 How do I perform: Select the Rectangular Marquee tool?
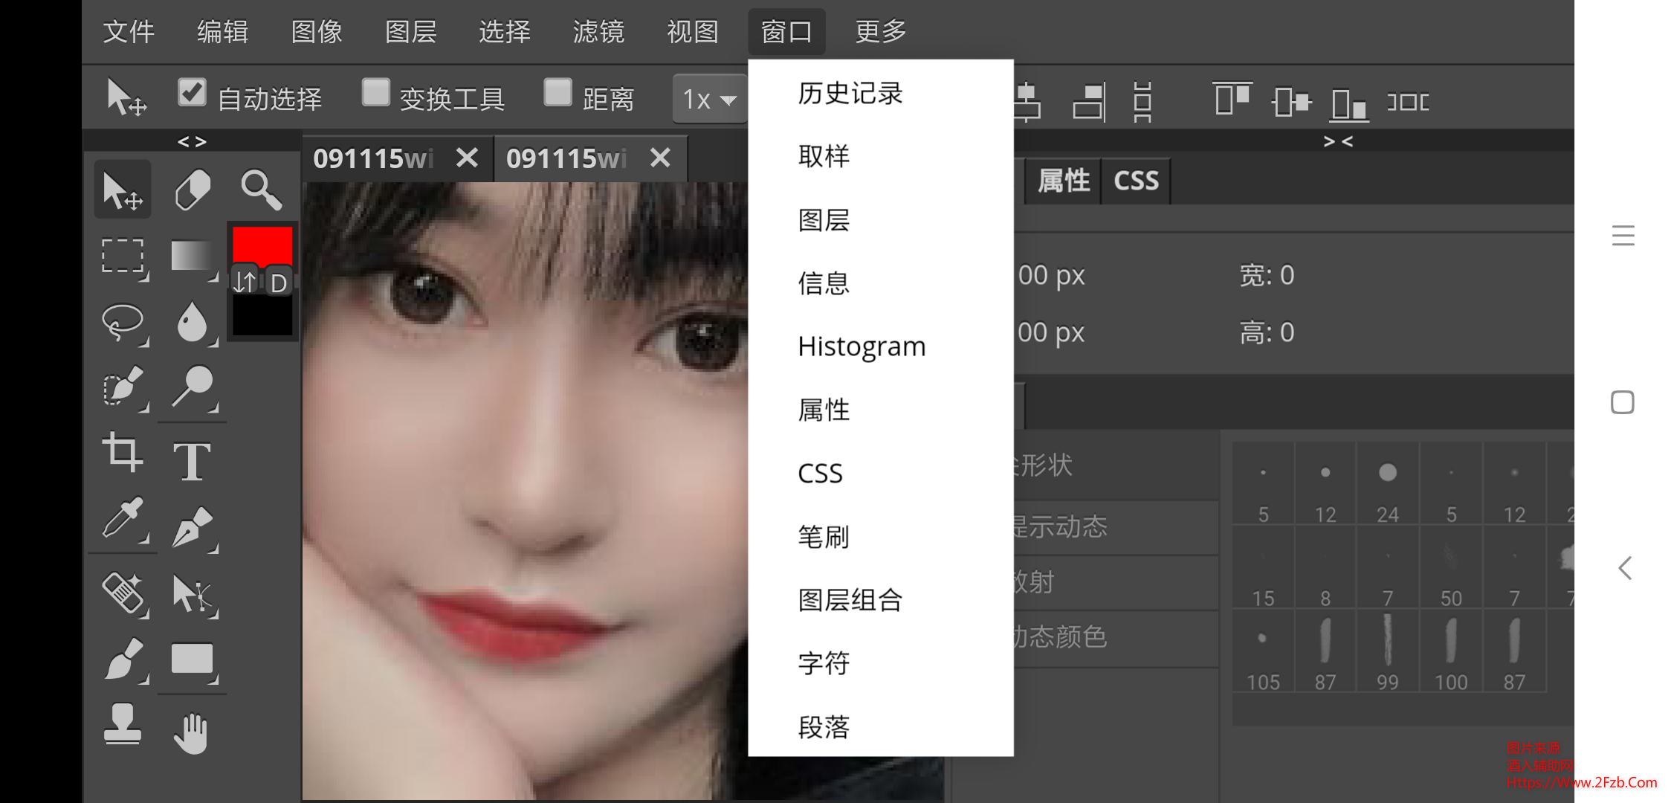click(123, 257)
